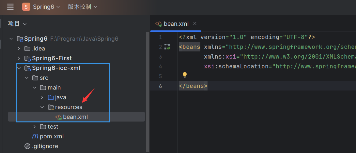
Task: Click the resources folder icon
Action: (51, 107)
